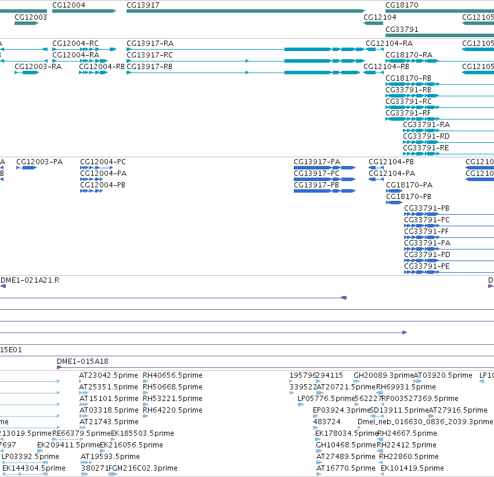Image resolution: width=494 pixels, height=477 pixels.
Task: Click the AT23042.5prime EST label
Action: tap(109, 375)
